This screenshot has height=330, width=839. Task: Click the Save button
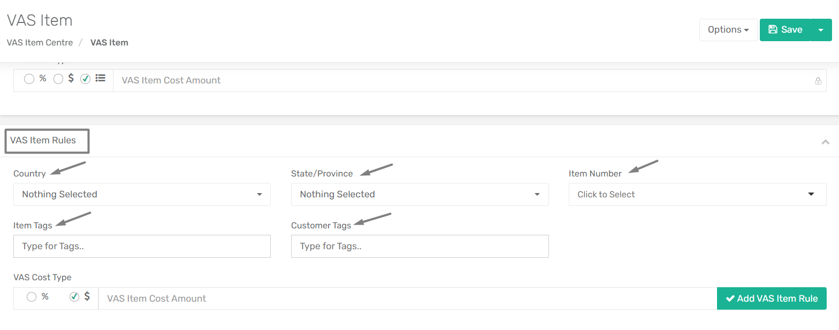click(x=785, y=30)
